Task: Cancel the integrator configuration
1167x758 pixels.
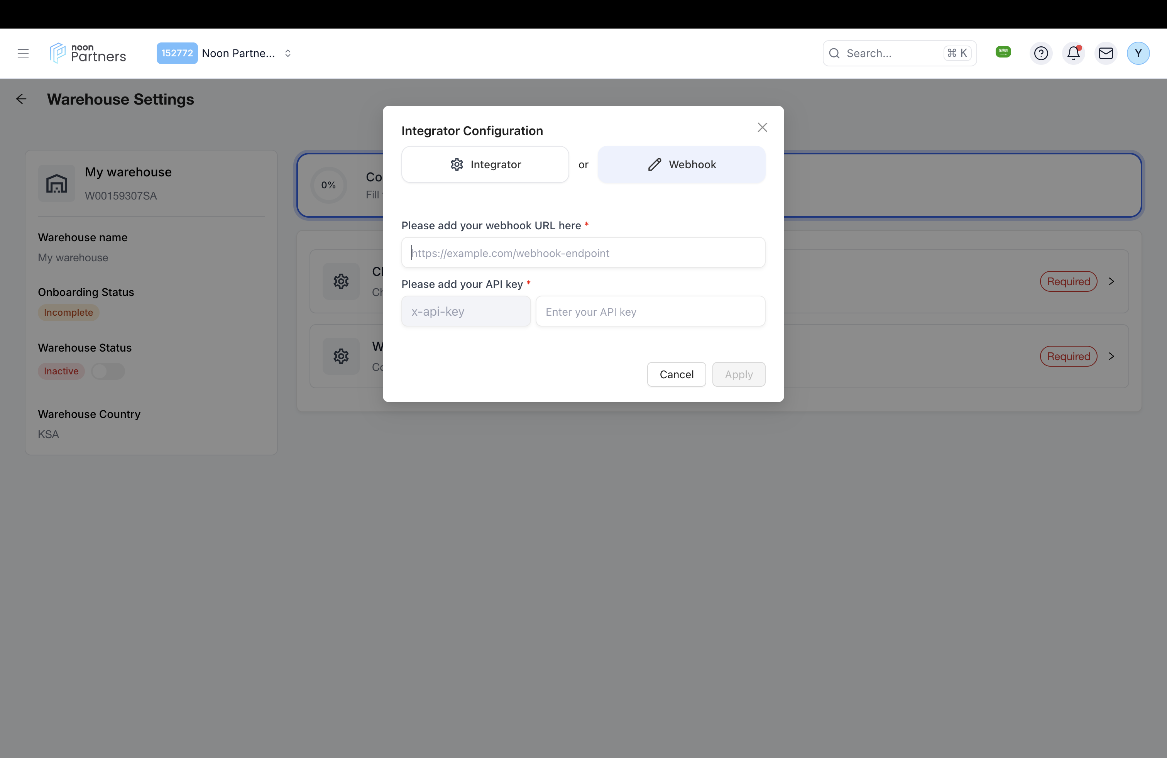Action: (676, 375)
